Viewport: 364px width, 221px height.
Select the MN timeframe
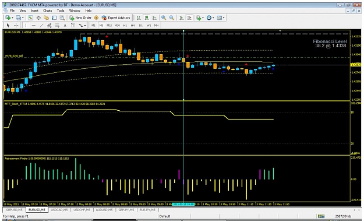pyautogui.click(x=157, y=25)
